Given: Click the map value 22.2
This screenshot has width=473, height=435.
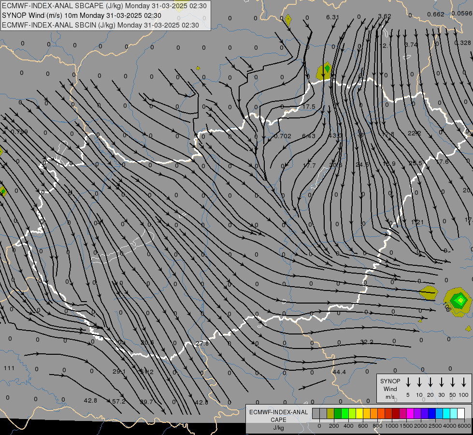Looking at the screenshot, I should pos(415,133).
